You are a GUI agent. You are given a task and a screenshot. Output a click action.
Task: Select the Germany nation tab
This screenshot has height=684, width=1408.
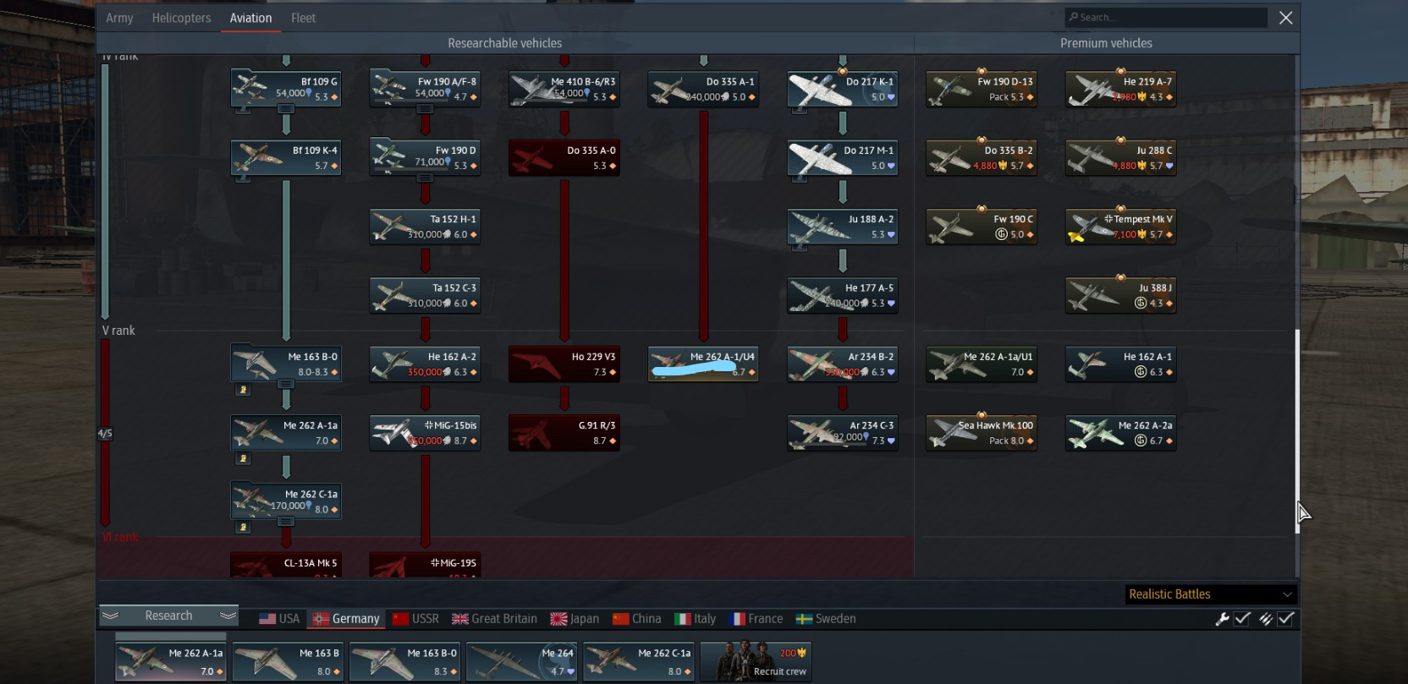coord(346,619)
